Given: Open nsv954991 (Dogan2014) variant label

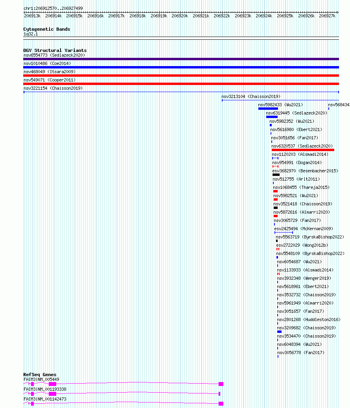Looking at the screenshot, I should point(297,162).
